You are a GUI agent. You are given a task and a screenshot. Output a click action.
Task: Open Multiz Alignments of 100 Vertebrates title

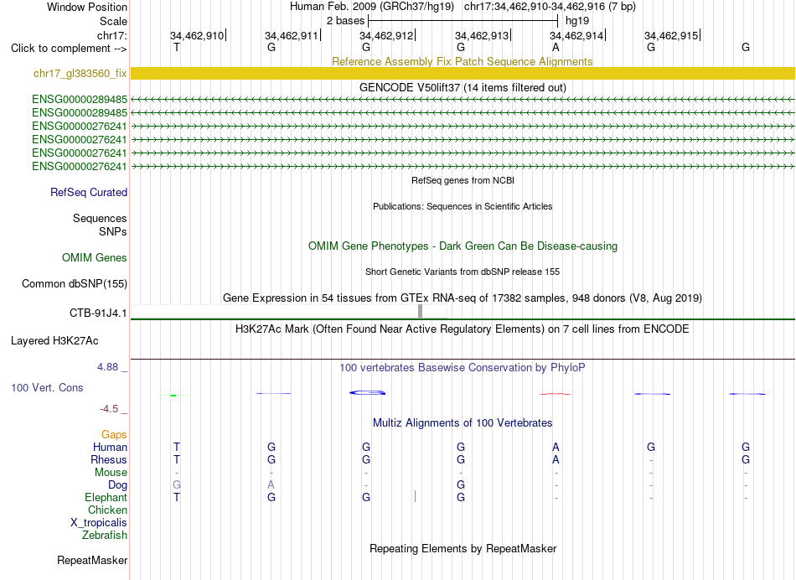(x=463, y=423)
